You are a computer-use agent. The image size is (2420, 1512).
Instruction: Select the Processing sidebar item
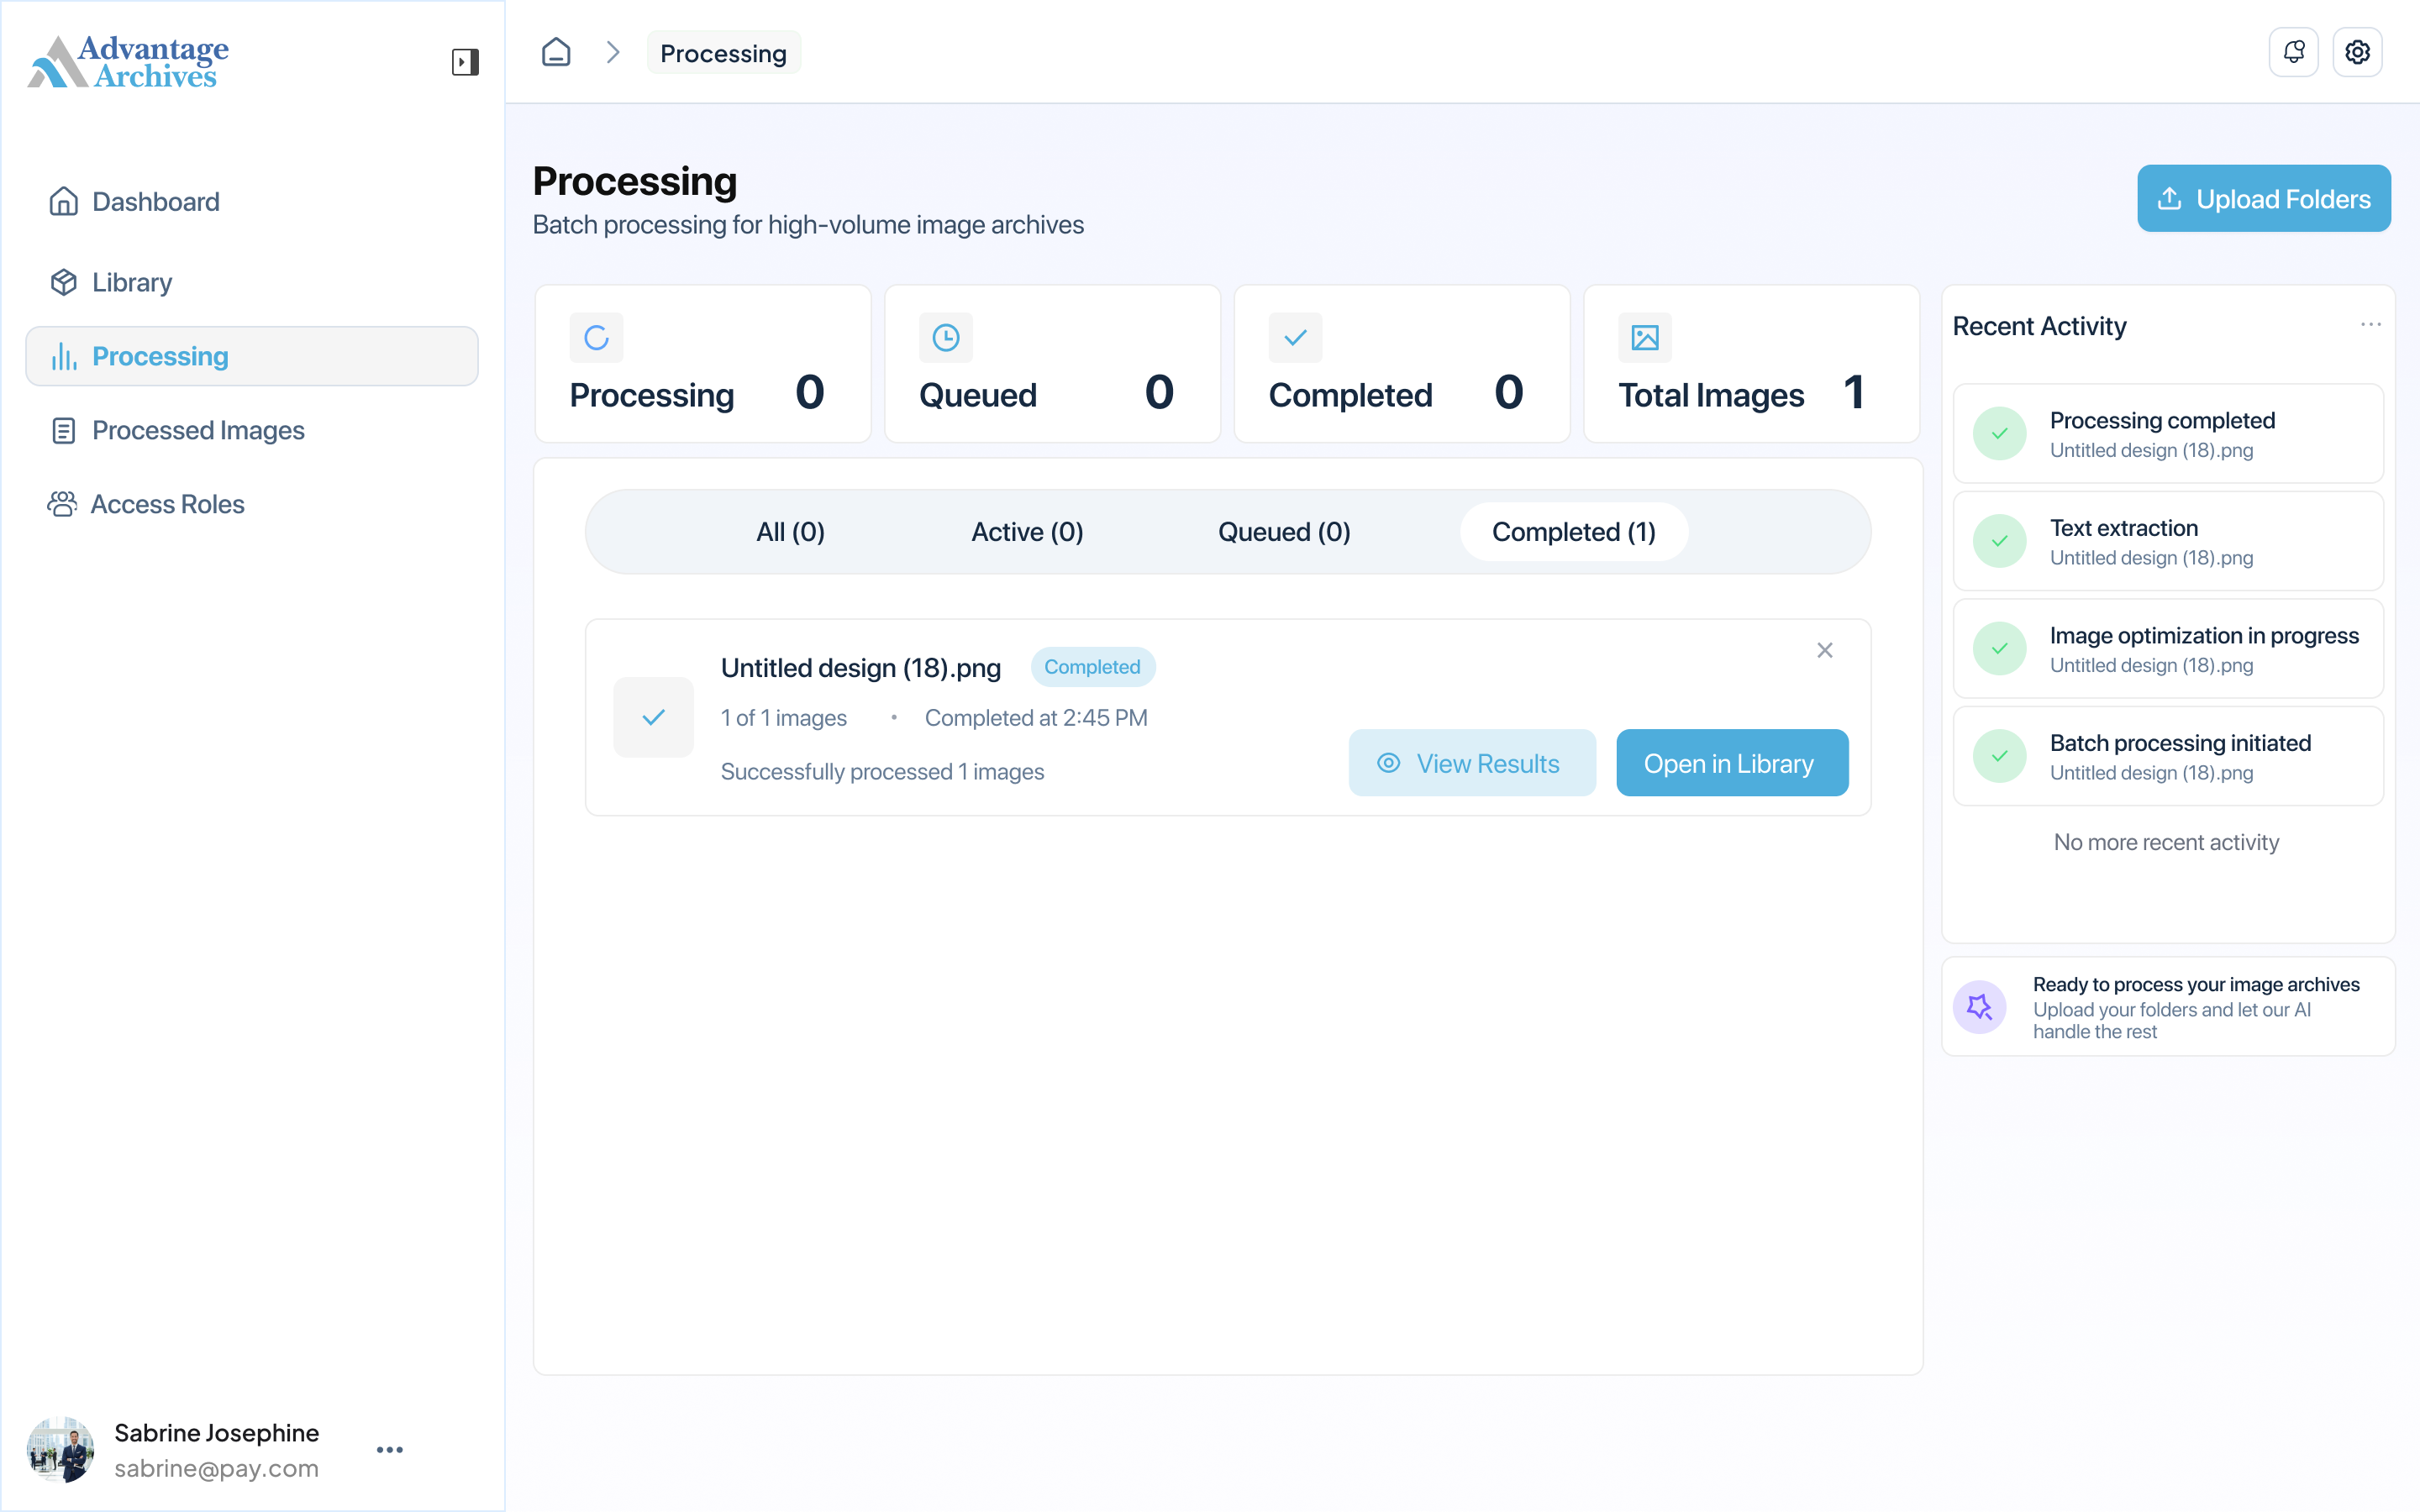(252, 356)
